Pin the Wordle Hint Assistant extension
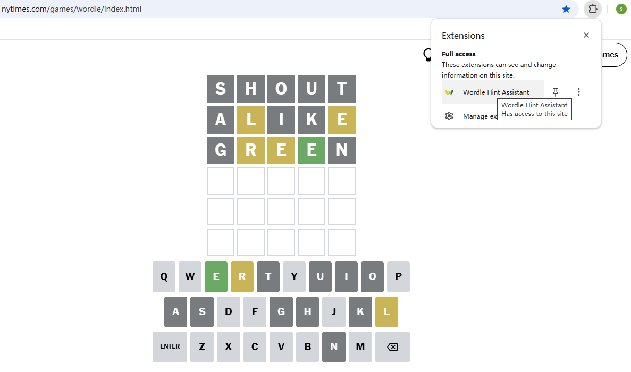This screenshot has height=372, width=631. click(x=556, y=92)
